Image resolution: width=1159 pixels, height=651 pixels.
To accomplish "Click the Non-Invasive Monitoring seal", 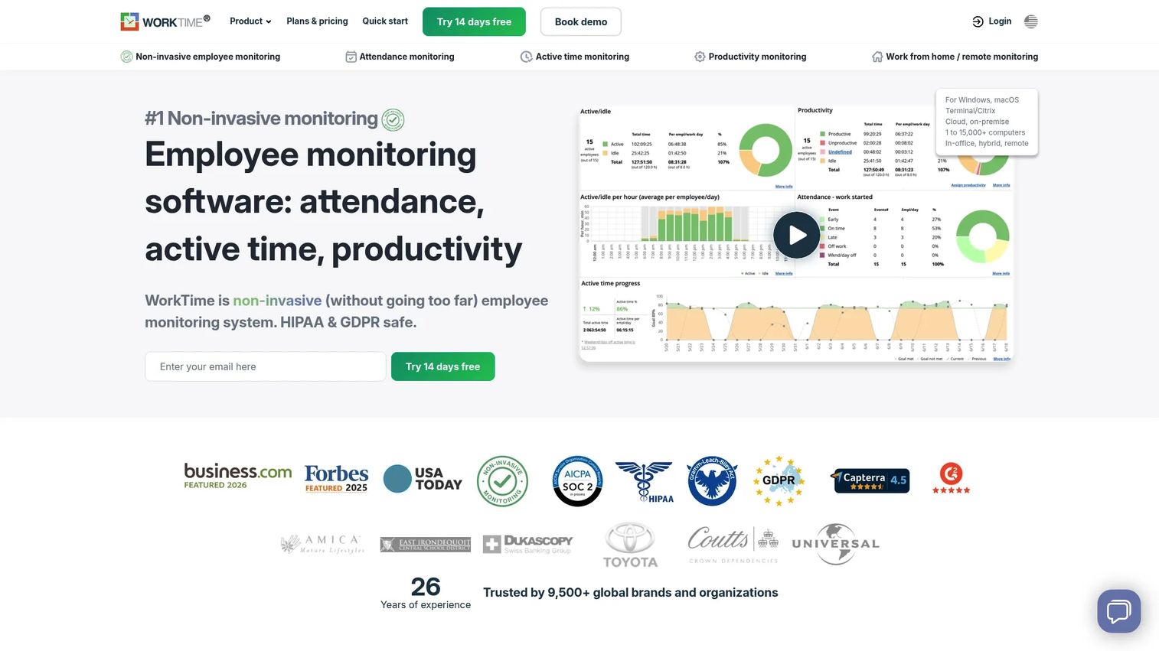I will pos(502,481).
